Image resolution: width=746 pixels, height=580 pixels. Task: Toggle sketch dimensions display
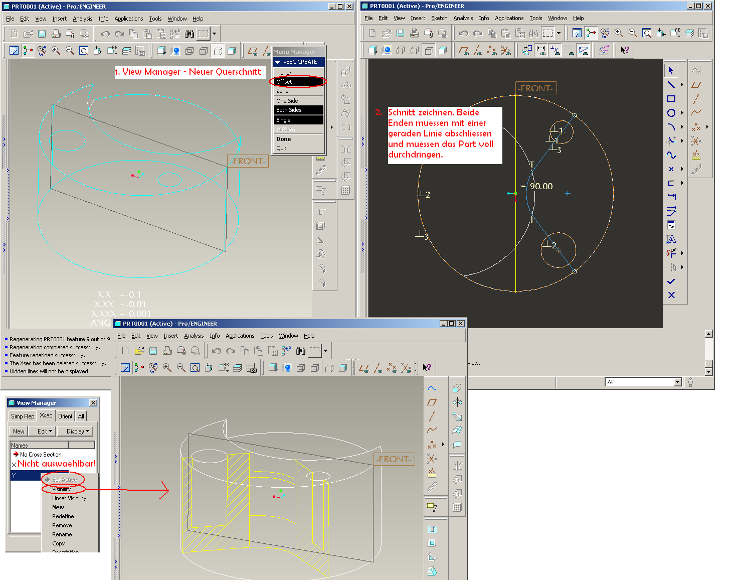pyautogui.click(x=541, y=50)
